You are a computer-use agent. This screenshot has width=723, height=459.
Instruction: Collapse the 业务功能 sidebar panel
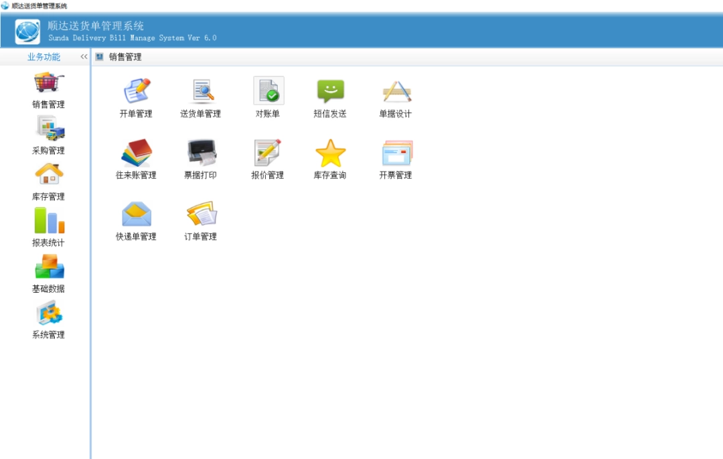84,57
